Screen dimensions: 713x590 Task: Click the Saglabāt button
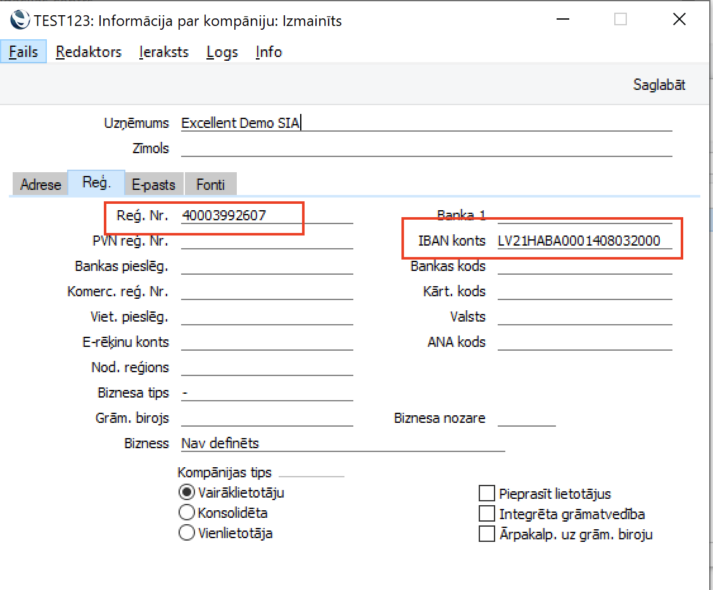click(659, 85)
